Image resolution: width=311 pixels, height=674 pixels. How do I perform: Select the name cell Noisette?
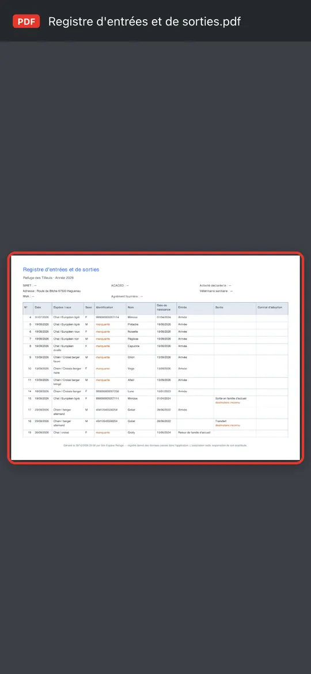click(132, 332)
